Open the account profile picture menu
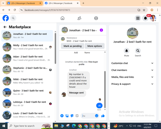 pos(153,18)
